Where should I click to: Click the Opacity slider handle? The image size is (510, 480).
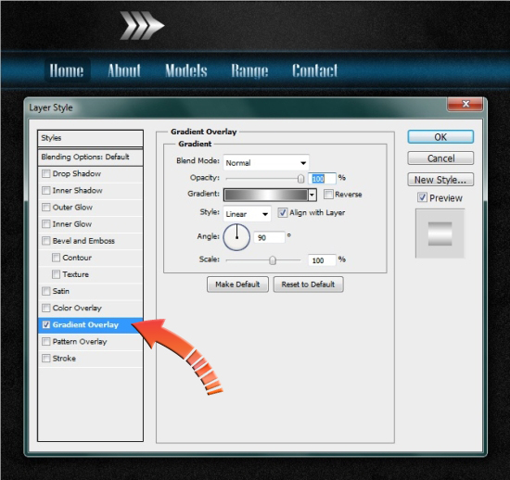pyautogui.click(x=300, y=179)
